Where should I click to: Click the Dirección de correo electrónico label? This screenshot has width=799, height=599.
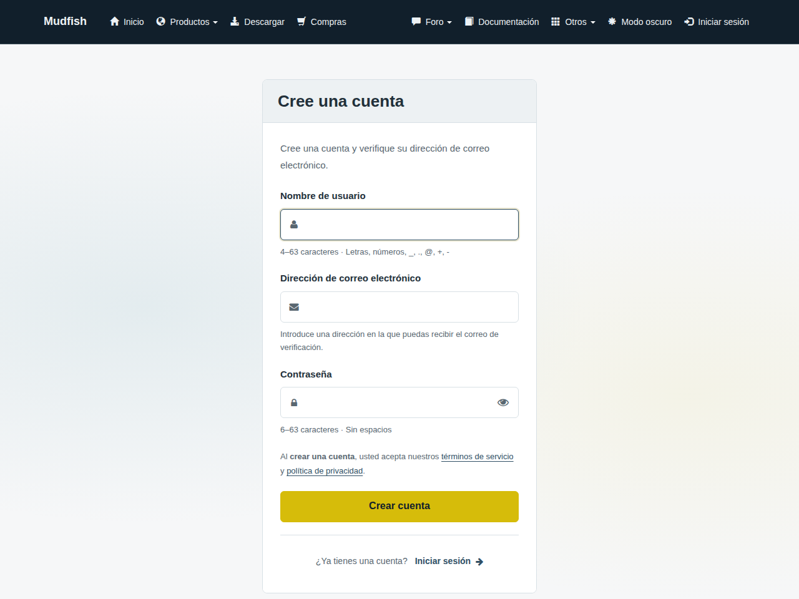click(350, 278)
